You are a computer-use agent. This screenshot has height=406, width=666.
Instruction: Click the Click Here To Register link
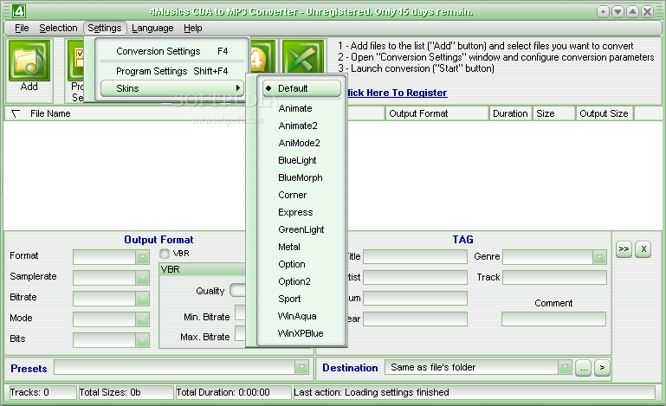(x=398, y=93)
